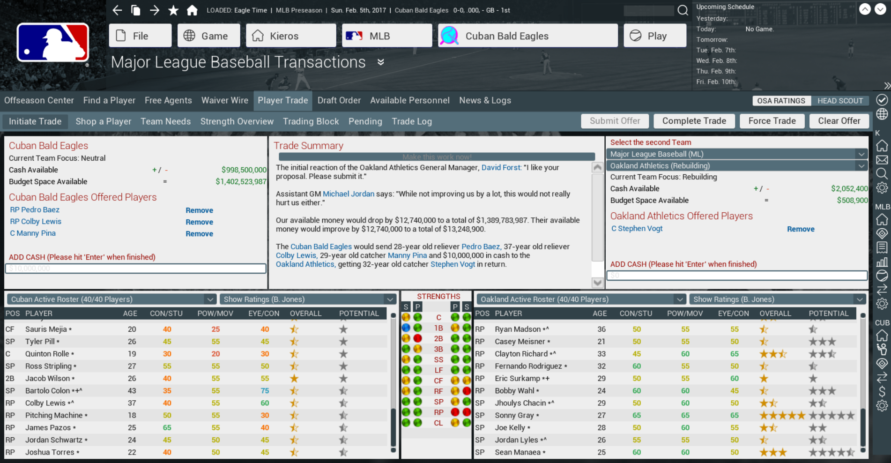Image resolution: width=891 pixels, height=463 pixels.
Task: Click the K section magnifier icon
Action: tap(882, 174)
